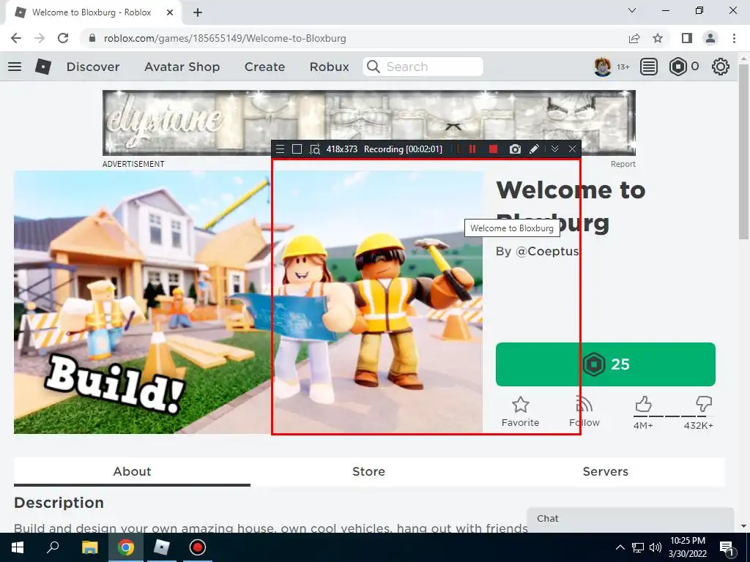750x562 pixels.
Task: Switch to the Store tab
Action: point(369,472)
